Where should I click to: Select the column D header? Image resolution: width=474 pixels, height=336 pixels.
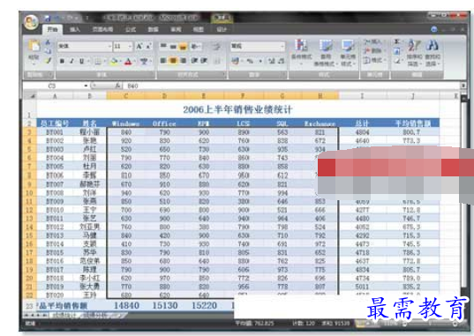[x=165, y=96]
